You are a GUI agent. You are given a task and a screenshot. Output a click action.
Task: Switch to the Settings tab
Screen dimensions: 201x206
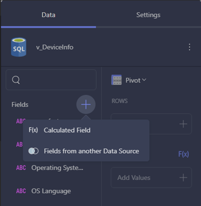148,15
